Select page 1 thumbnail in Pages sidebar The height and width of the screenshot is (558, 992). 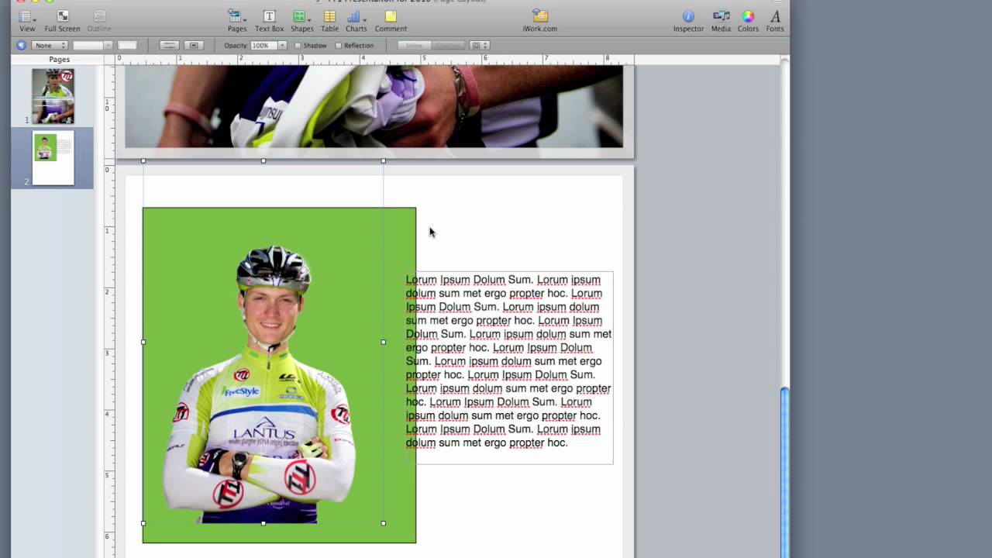(53, 96)
